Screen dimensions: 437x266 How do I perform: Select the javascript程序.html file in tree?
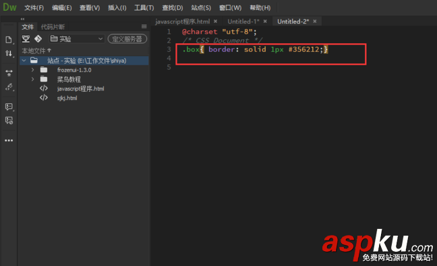click(80, 88)
